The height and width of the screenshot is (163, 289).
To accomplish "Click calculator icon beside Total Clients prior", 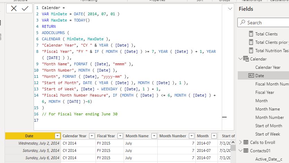I will click(x=251, y=42).
